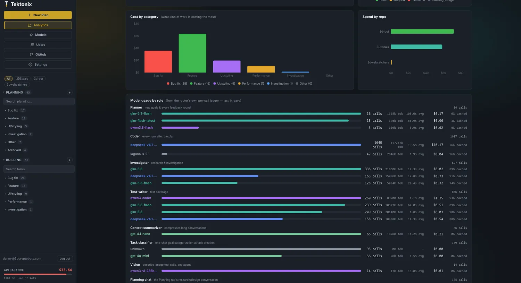This screenshot has height=283, width=521.
Task: Toggle the UI/styling (9) legend entry
Action: pos(224,84)
